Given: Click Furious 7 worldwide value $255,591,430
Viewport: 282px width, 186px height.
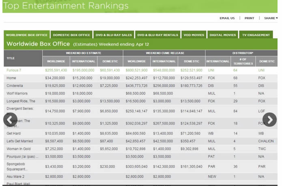Looking at the screenshot, I should coord(56,70).
